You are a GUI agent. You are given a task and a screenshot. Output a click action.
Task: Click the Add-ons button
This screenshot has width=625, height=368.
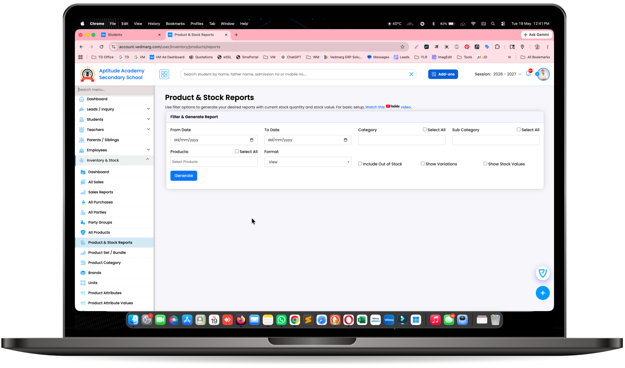point(443,74)
